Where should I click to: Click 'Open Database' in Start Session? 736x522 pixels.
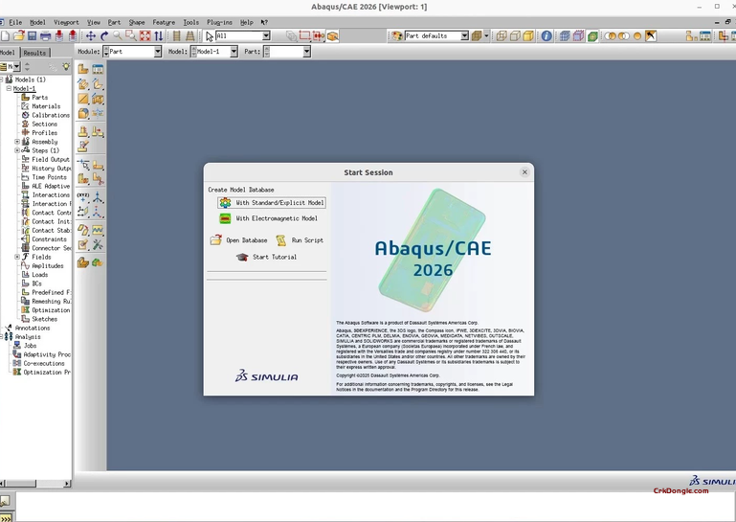coord(239,240)
